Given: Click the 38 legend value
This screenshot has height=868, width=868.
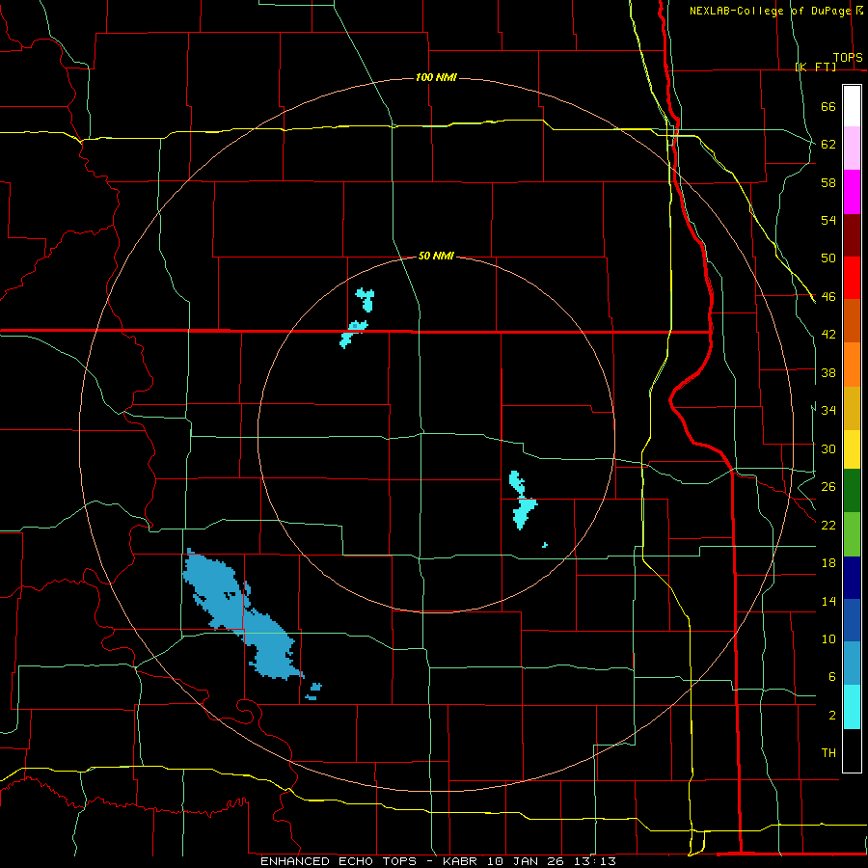Looking at the screenshot, I should pos(828,373).
